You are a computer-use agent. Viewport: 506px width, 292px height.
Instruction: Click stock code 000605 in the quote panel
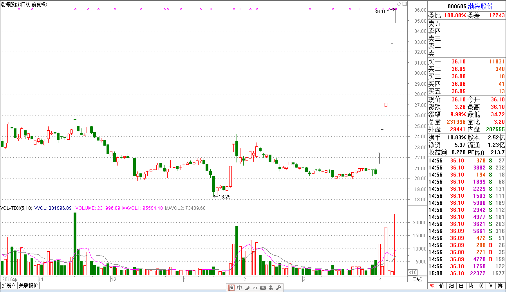point(457,6)
